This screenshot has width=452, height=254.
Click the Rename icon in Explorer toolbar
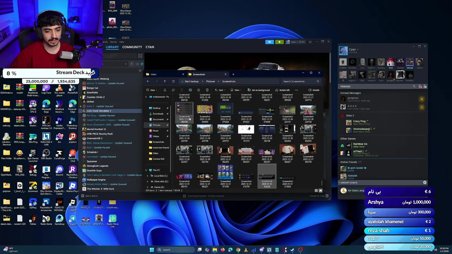[190, 90]
